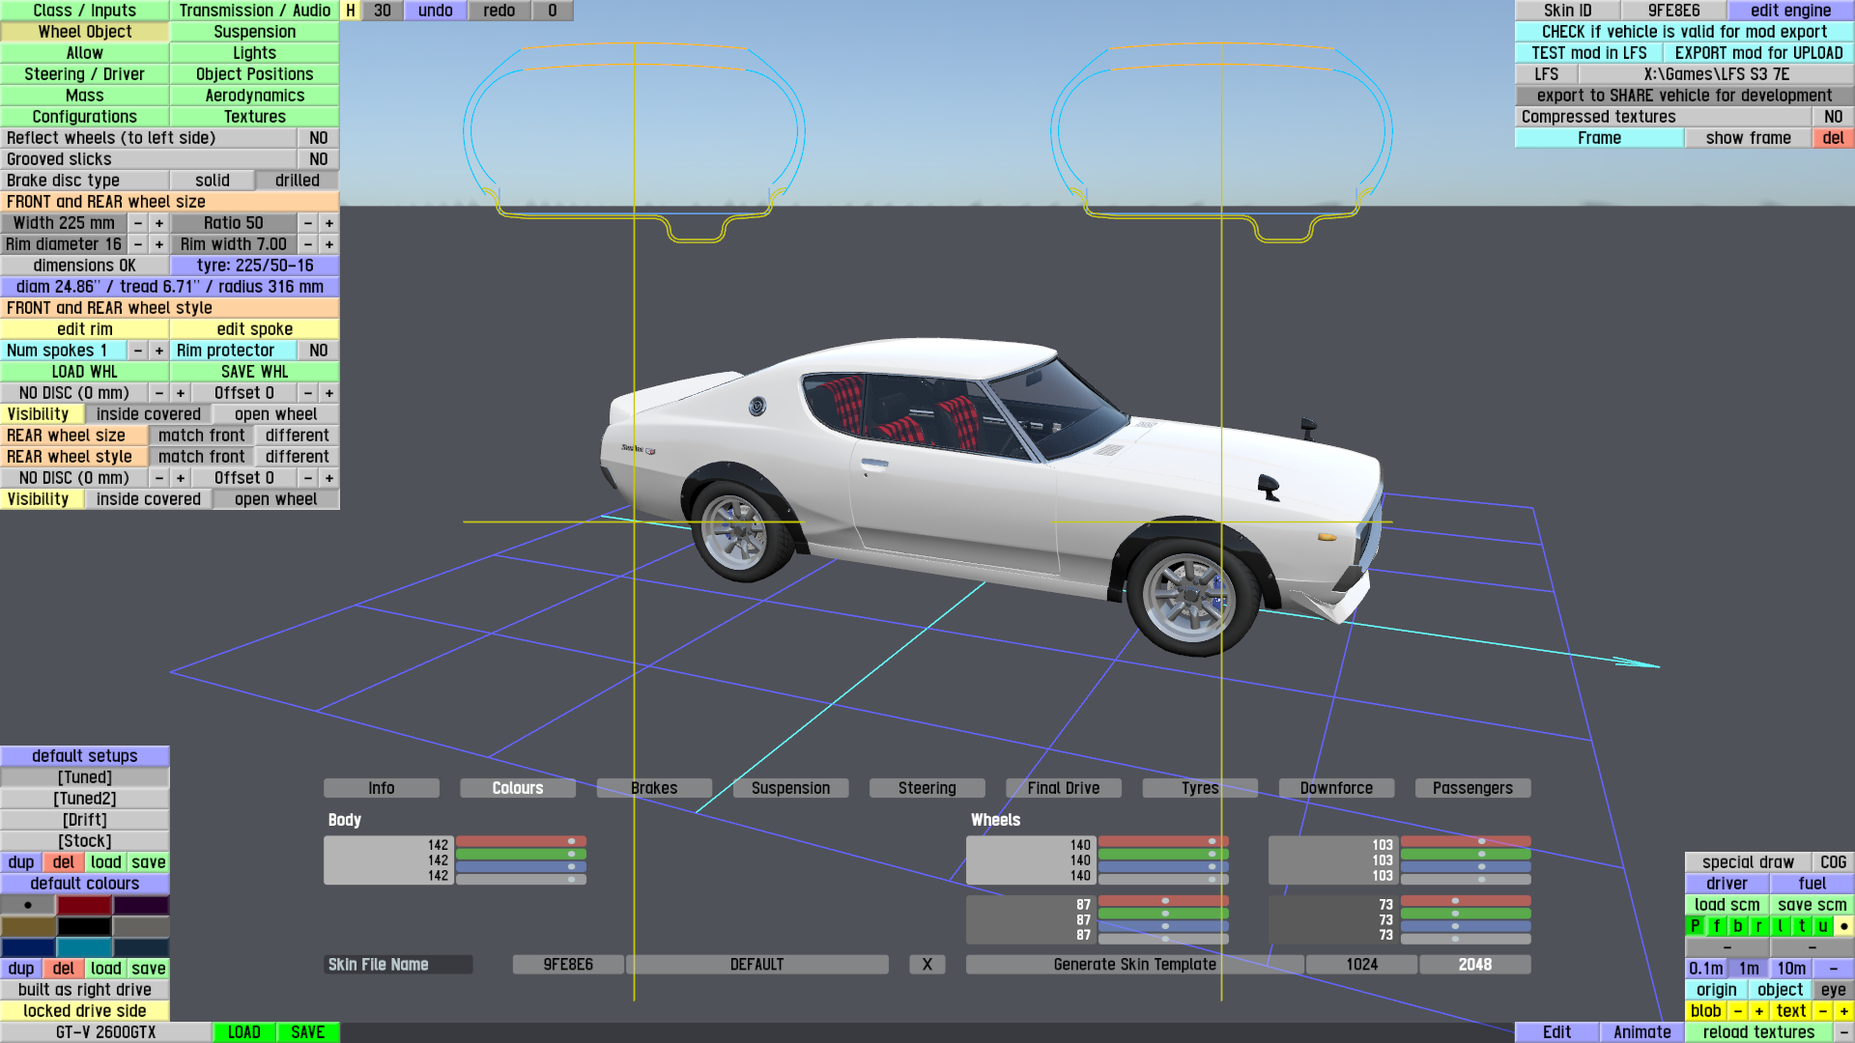Set REAR wheel size to different
The width and height of the screenshot is (1855, 1043).
tap(297, 436)
